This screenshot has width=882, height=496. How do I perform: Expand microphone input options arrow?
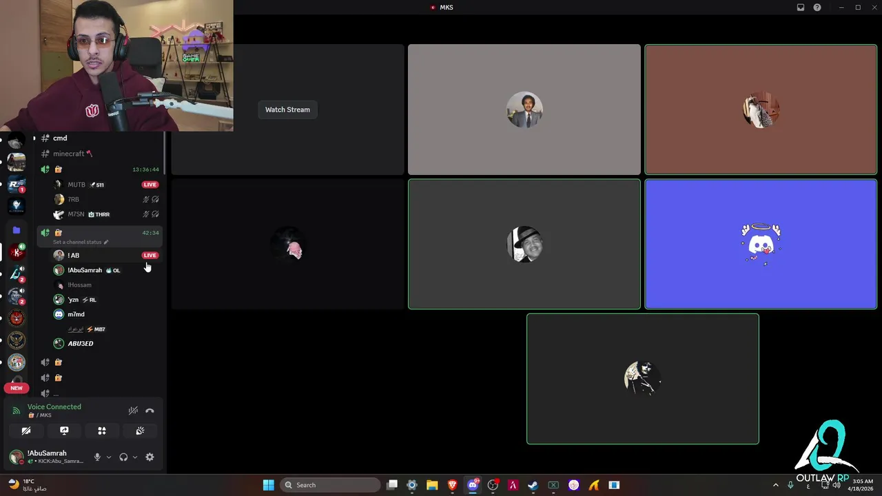click(x=108, y=457)
